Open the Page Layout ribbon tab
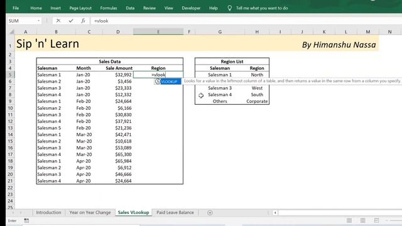Screen dimensions: 402x226 pyautogui.click(x=80, y=8)
